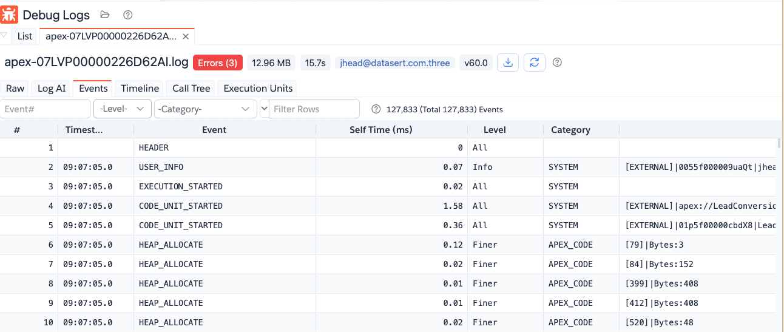
Task: Expand the tab list triangle left of List
Action: [x=4, y=36]
